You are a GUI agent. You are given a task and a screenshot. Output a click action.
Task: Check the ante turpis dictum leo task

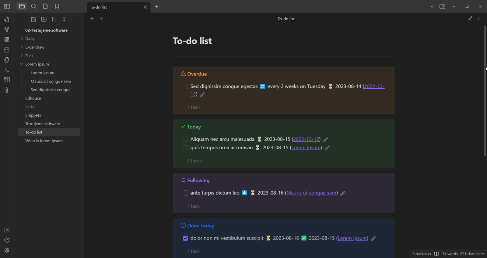tap(185, 193)
